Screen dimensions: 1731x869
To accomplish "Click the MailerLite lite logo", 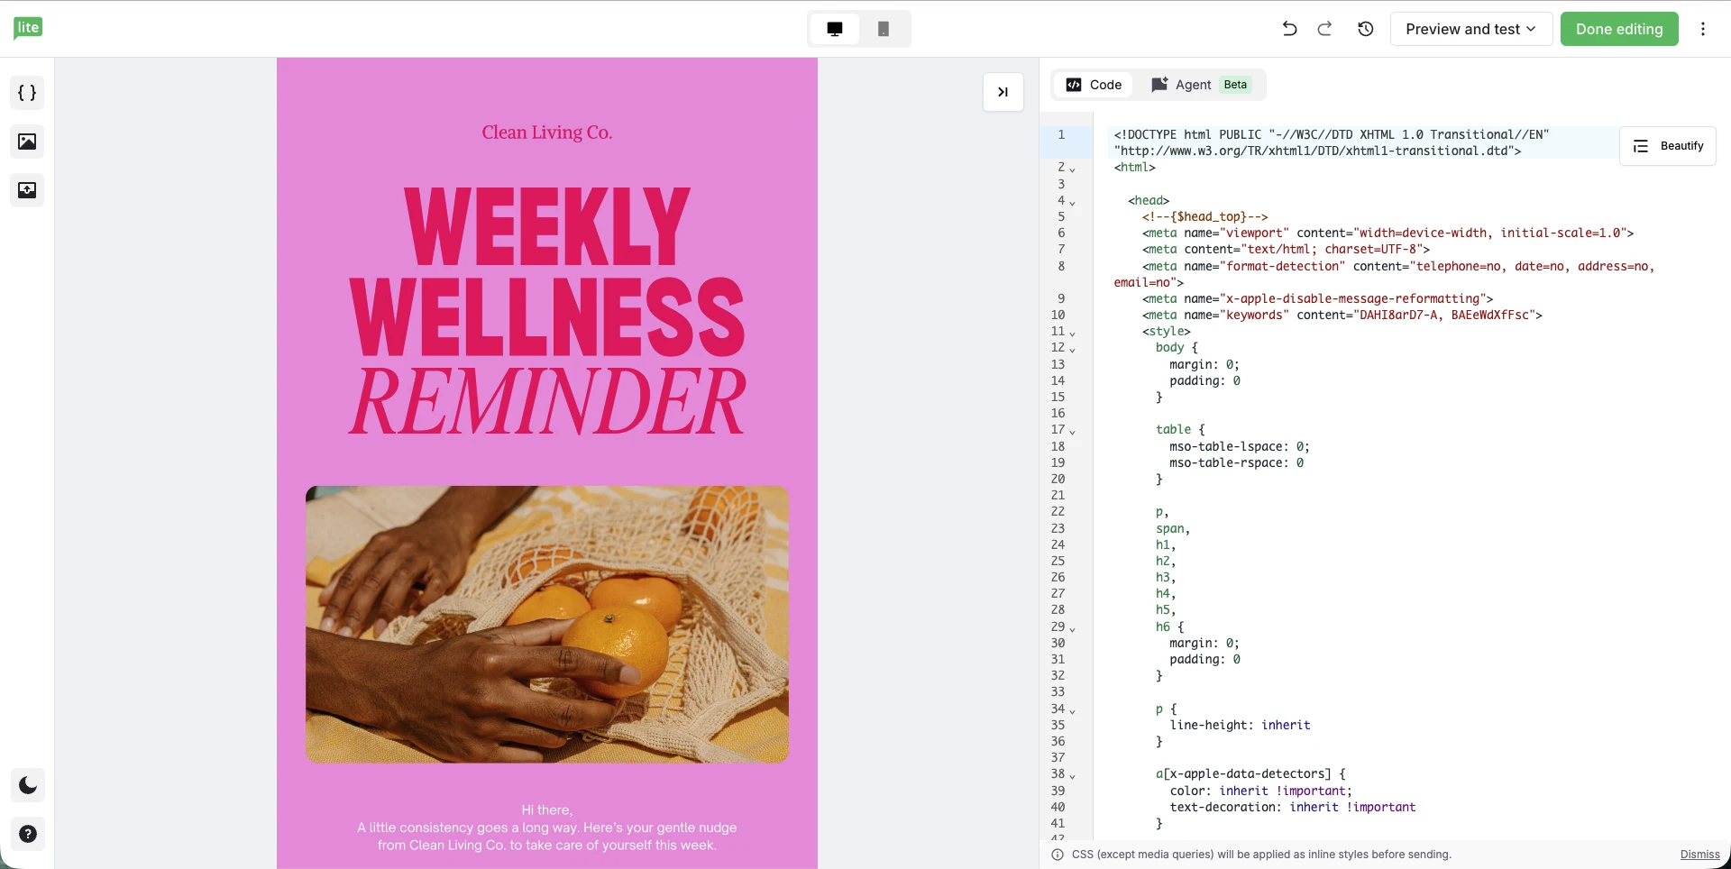I will click(x=28, y=28).
